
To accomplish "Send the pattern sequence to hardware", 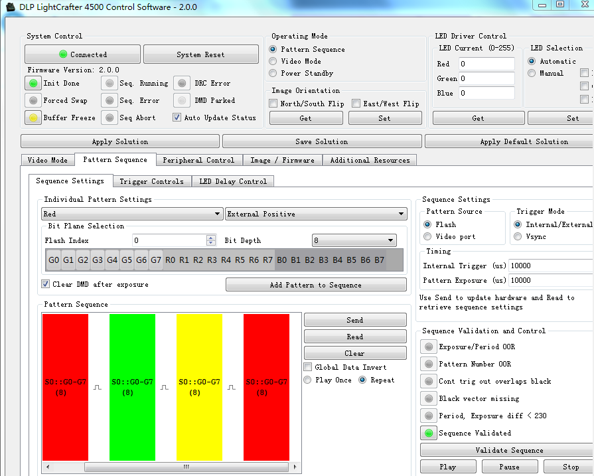I will coord(355,320).
